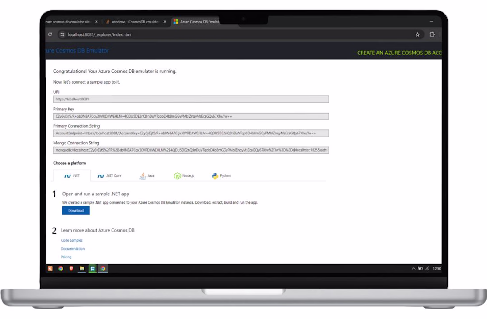Reload the page with the refresh icon
This screenshot has height=319, width=487.
click(x=50, y=34)
